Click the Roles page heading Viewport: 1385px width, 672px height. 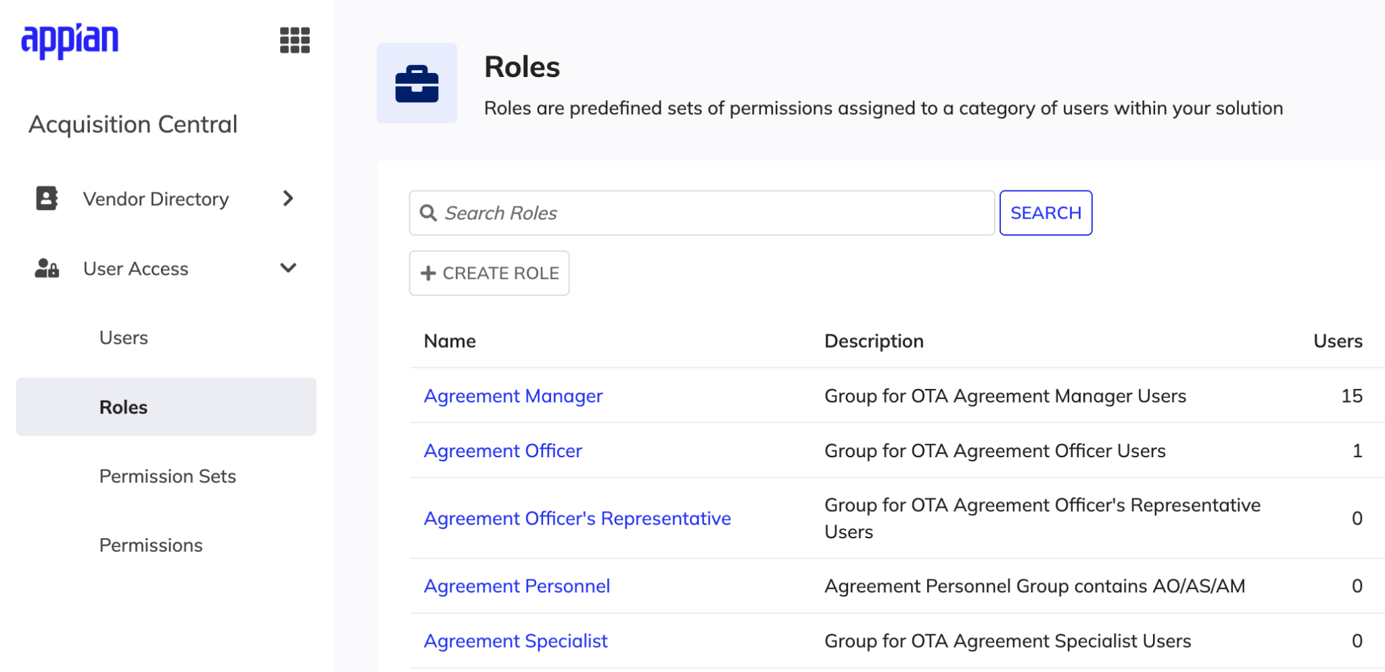(x=522, y=67)
